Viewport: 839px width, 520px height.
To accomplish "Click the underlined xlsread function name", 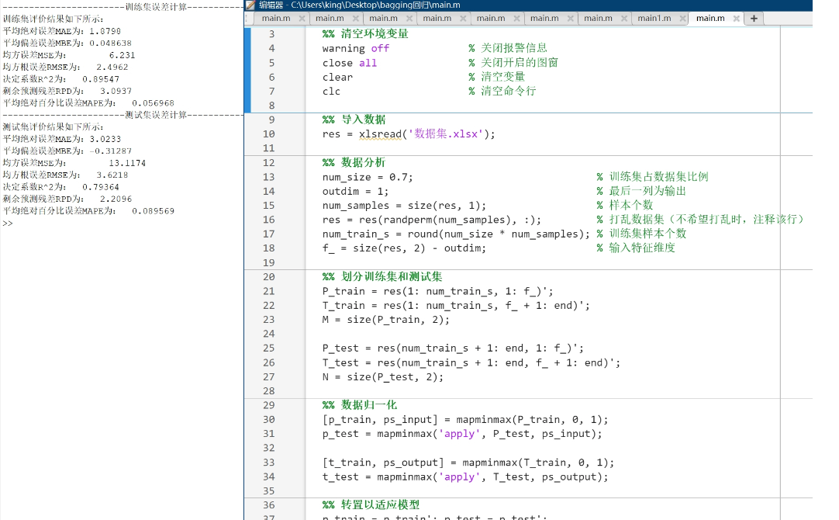I will (x=380, y=134).
